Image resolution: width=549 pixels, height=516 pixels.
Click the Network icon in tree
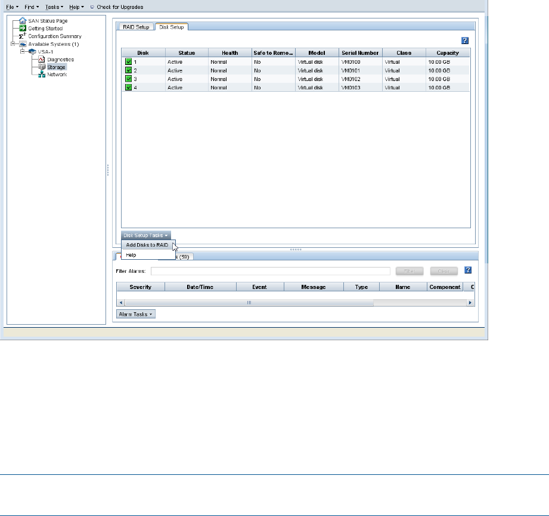point(42,75)
